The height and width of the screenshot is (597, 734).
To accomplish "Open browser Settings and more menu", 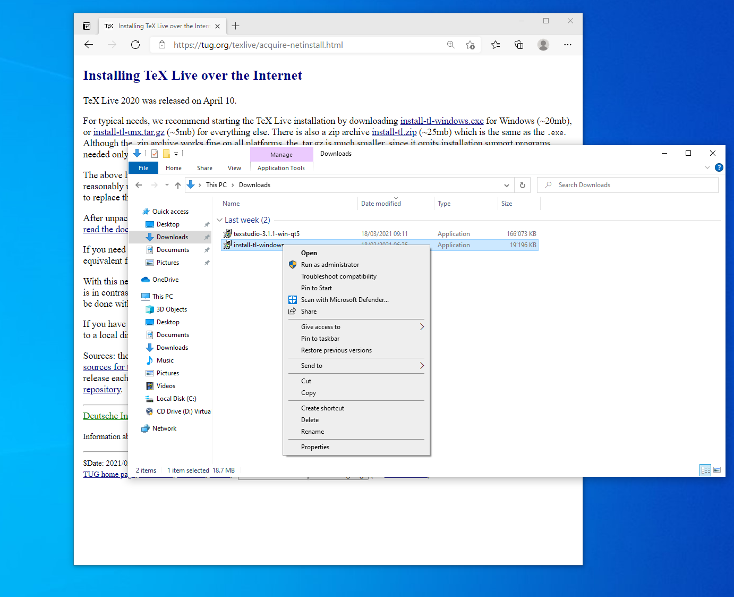I will coord(568,45).
